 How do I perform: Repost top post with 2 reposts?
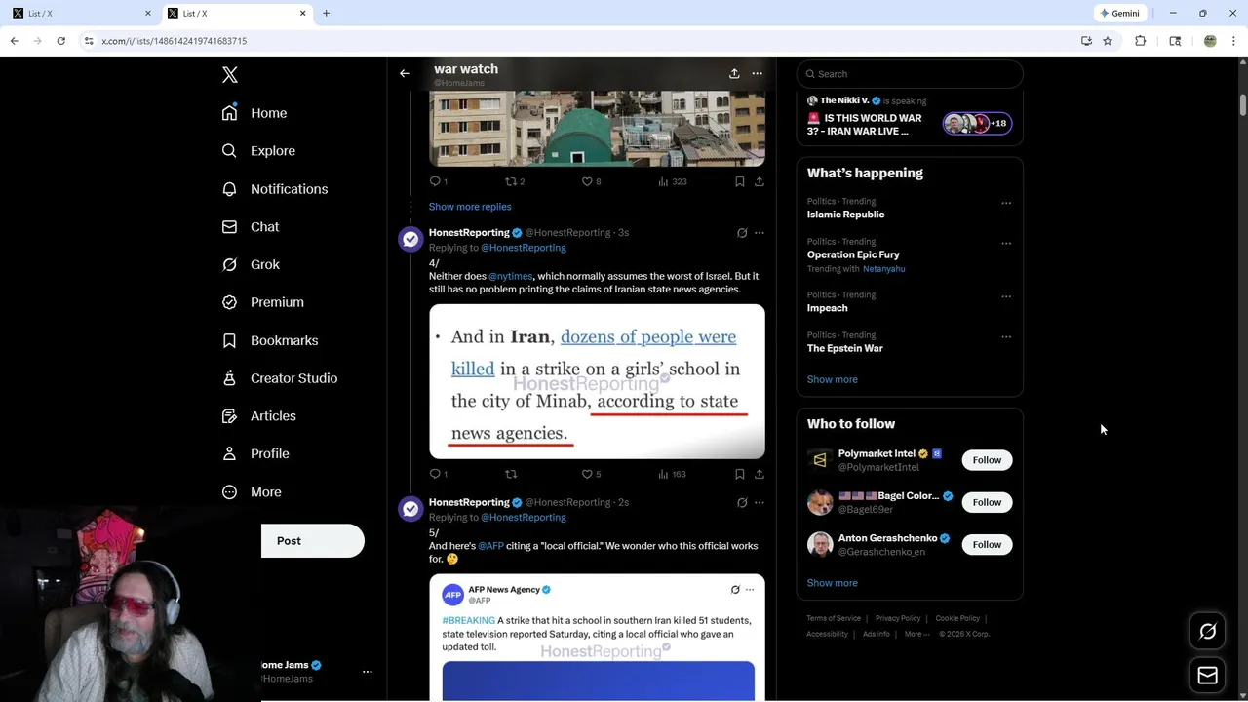click(515, 181)
